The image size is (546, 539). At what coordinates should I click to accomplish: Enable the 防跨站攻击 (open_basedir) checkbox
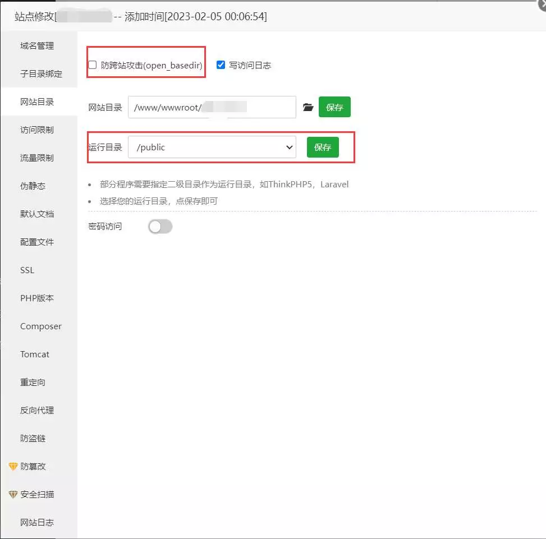(x=93, y=65)
